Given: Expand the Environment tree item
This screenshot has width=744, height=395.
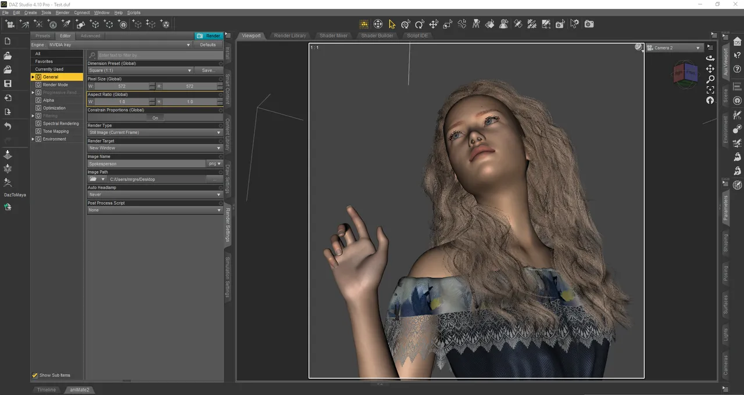Looking at the screenshot, I should tap(33, 139).
